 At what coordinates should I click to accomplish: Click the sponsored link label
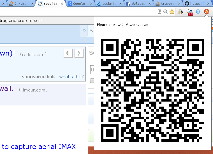pos(38,76)
